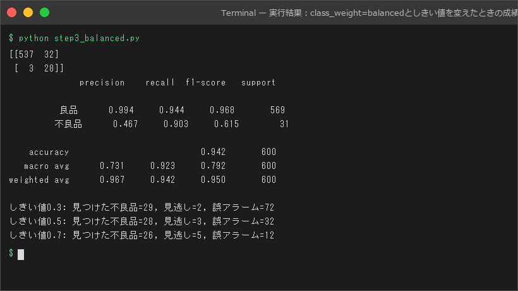This screenshot has height=291, width=518.
Task: Click the 'precision' column header
Action: [102, 82]
